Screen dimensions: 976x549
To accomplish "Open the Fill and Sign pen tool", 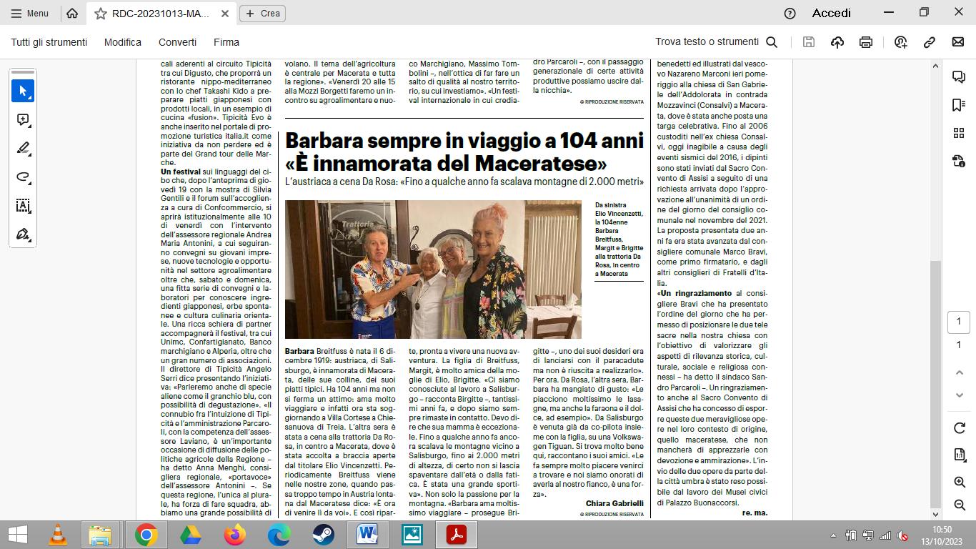I will (23, 234).
